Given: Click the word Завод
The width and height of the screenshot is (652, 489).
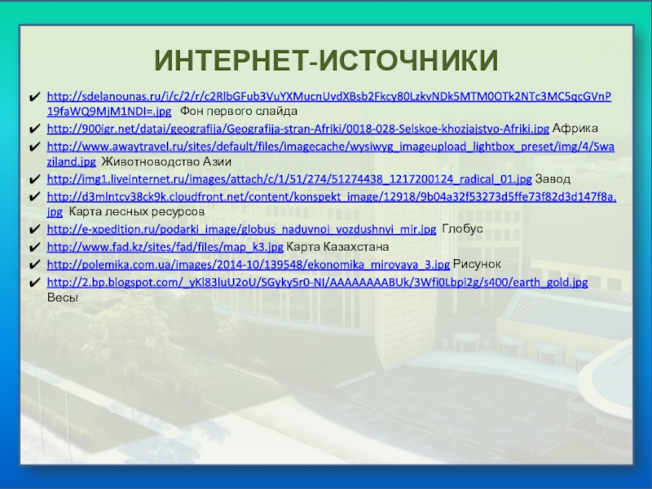Looking at the screenshot, I should pos(553,179).
